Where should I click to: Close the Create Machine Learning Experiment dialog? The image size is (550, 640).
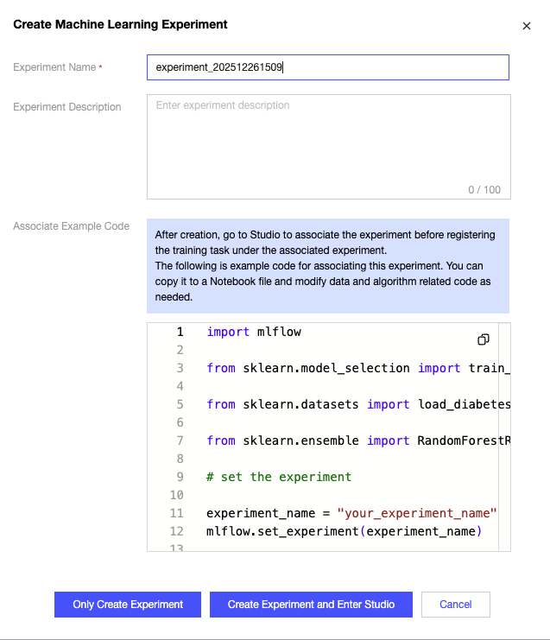tap(527, 26)
